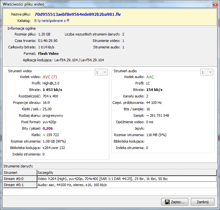Click the bits per pixel value 0,206

[48, 128]
